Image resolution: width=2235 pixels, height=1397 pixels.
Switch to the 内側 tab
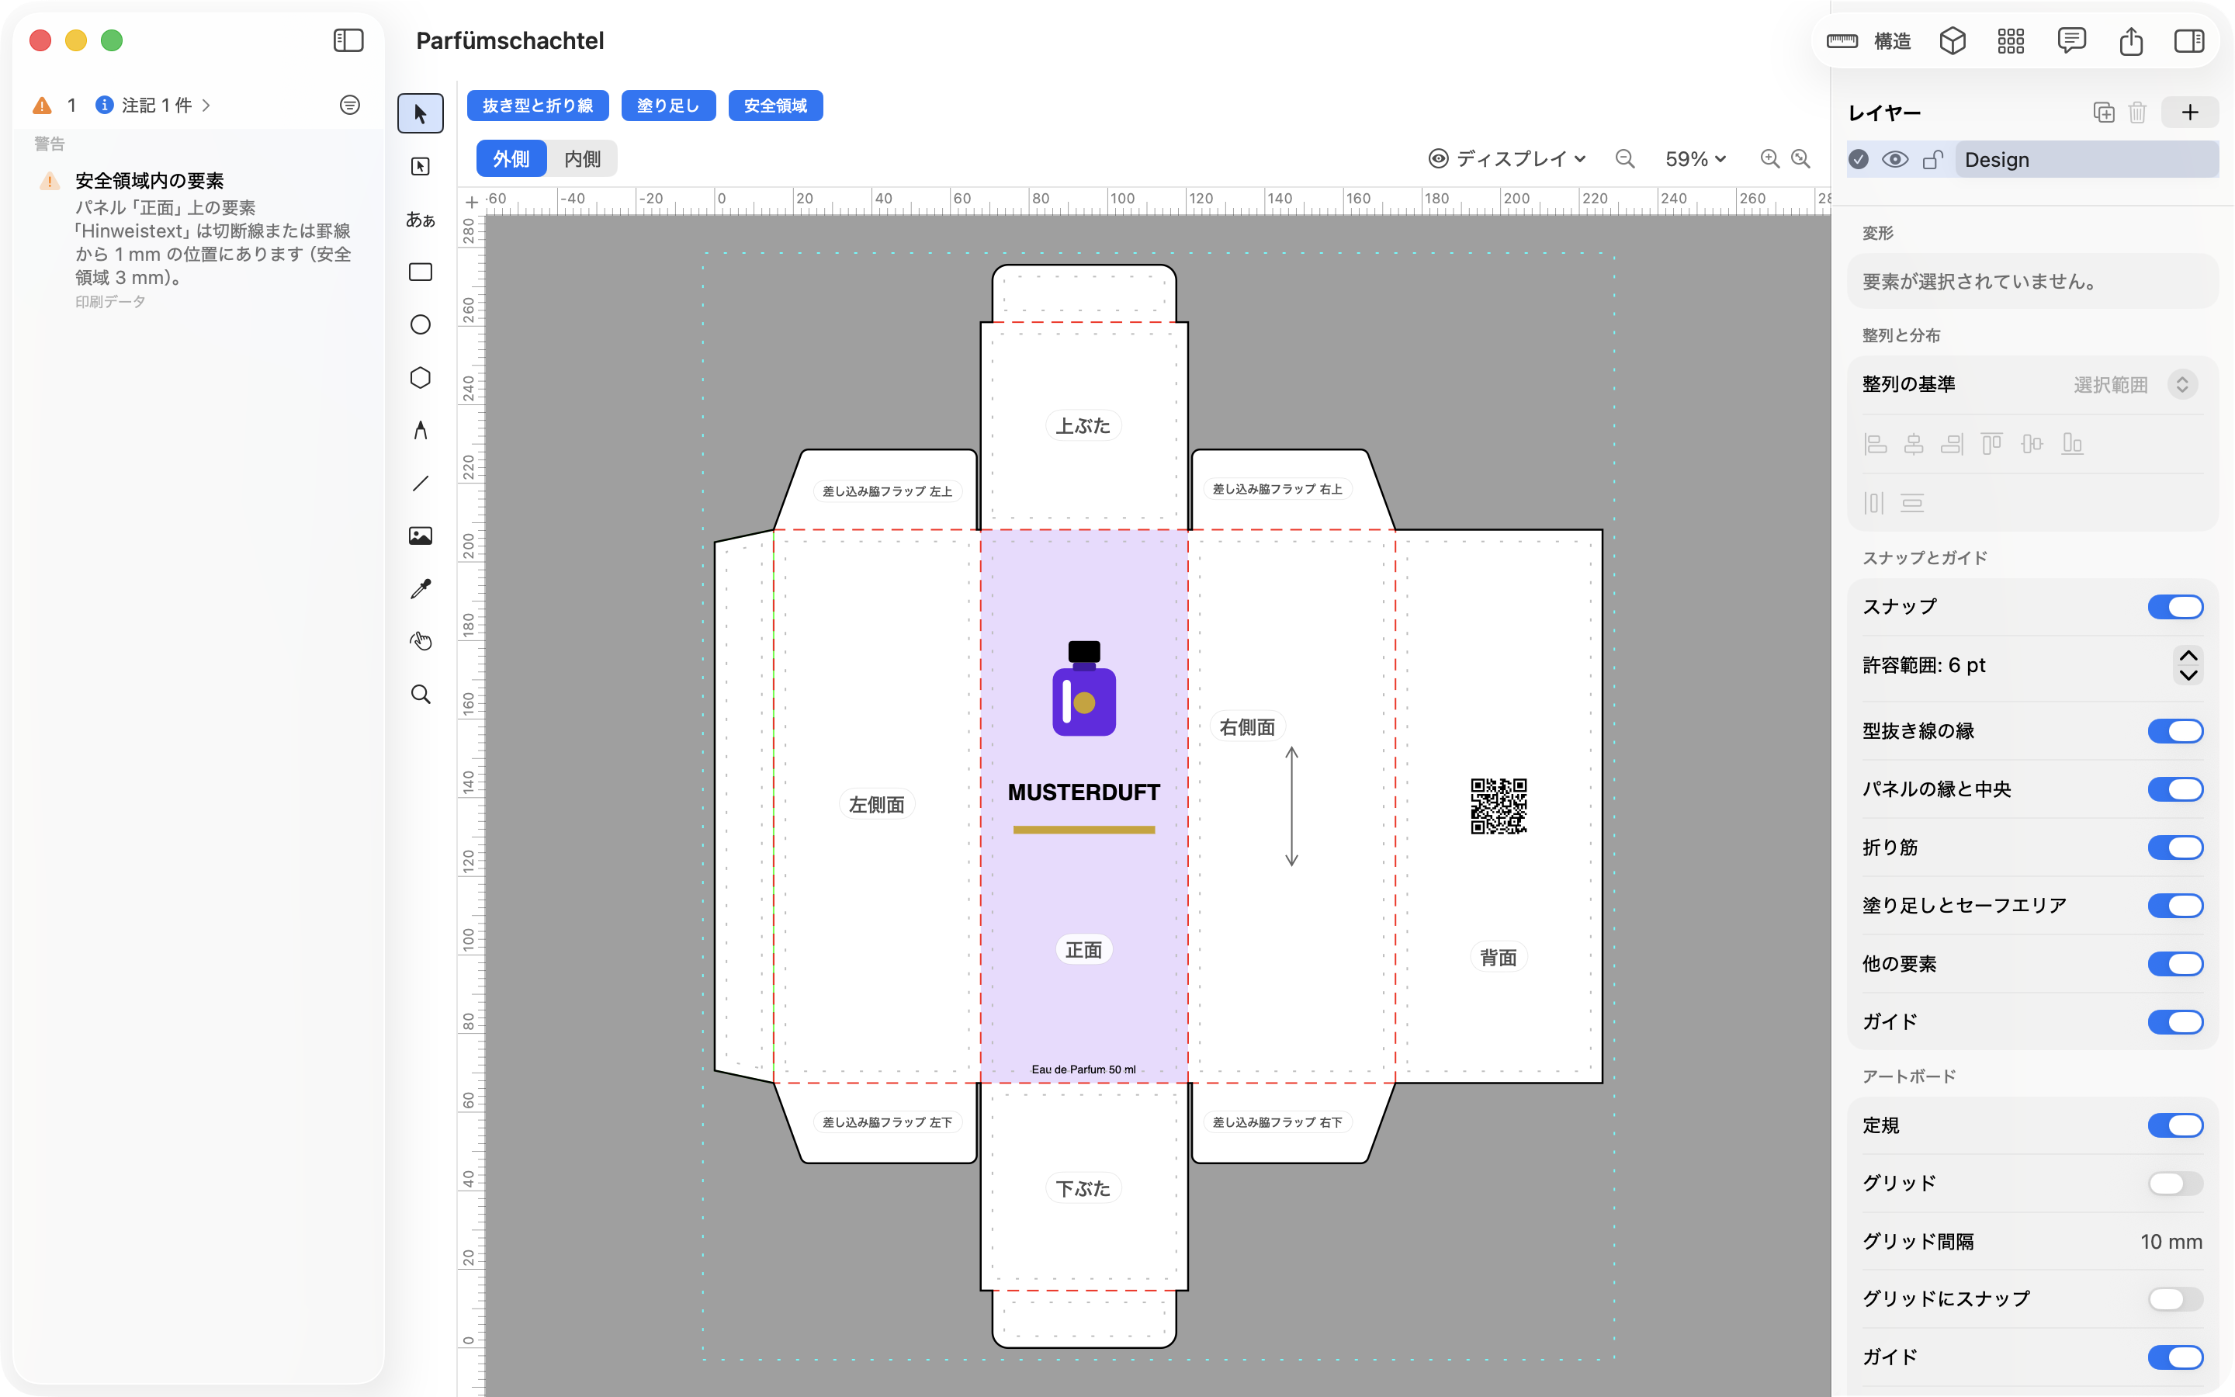click(x=582, y=159)
